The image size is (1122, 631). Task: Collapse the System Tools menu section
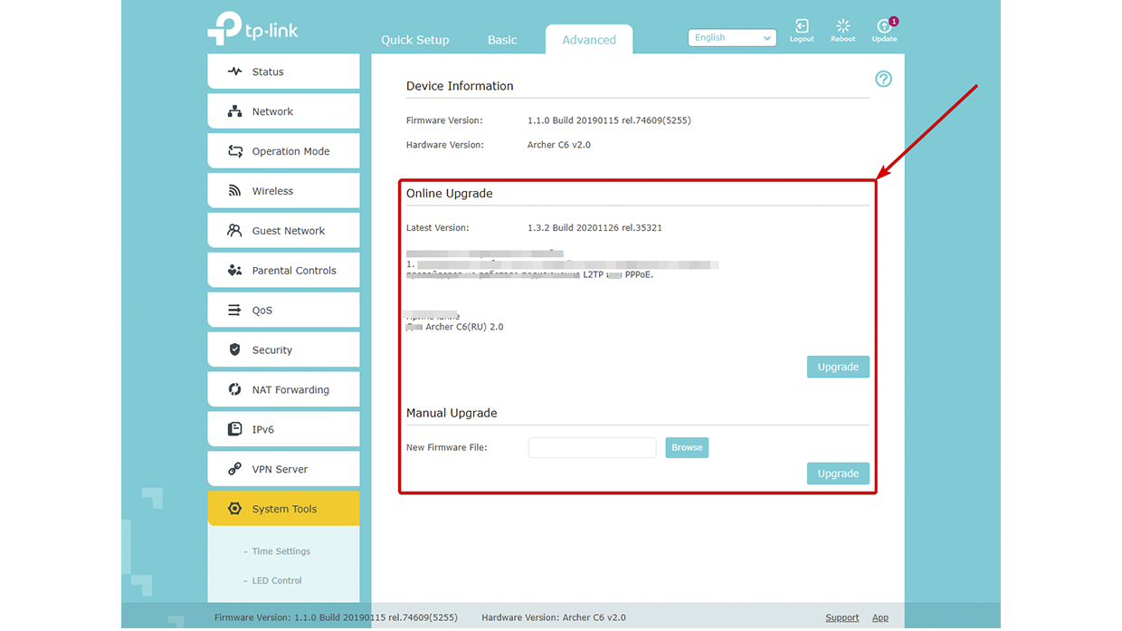[x=283, y=509]
